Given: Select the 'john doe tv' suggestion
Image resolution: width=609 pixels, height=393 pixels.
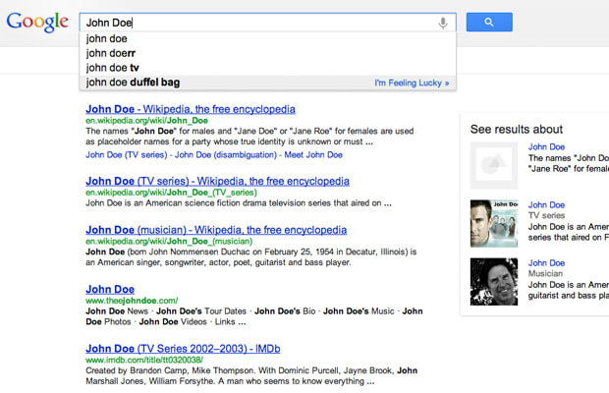Looking at the screenshot, I should pyautogui.click(x=267, y=68).
